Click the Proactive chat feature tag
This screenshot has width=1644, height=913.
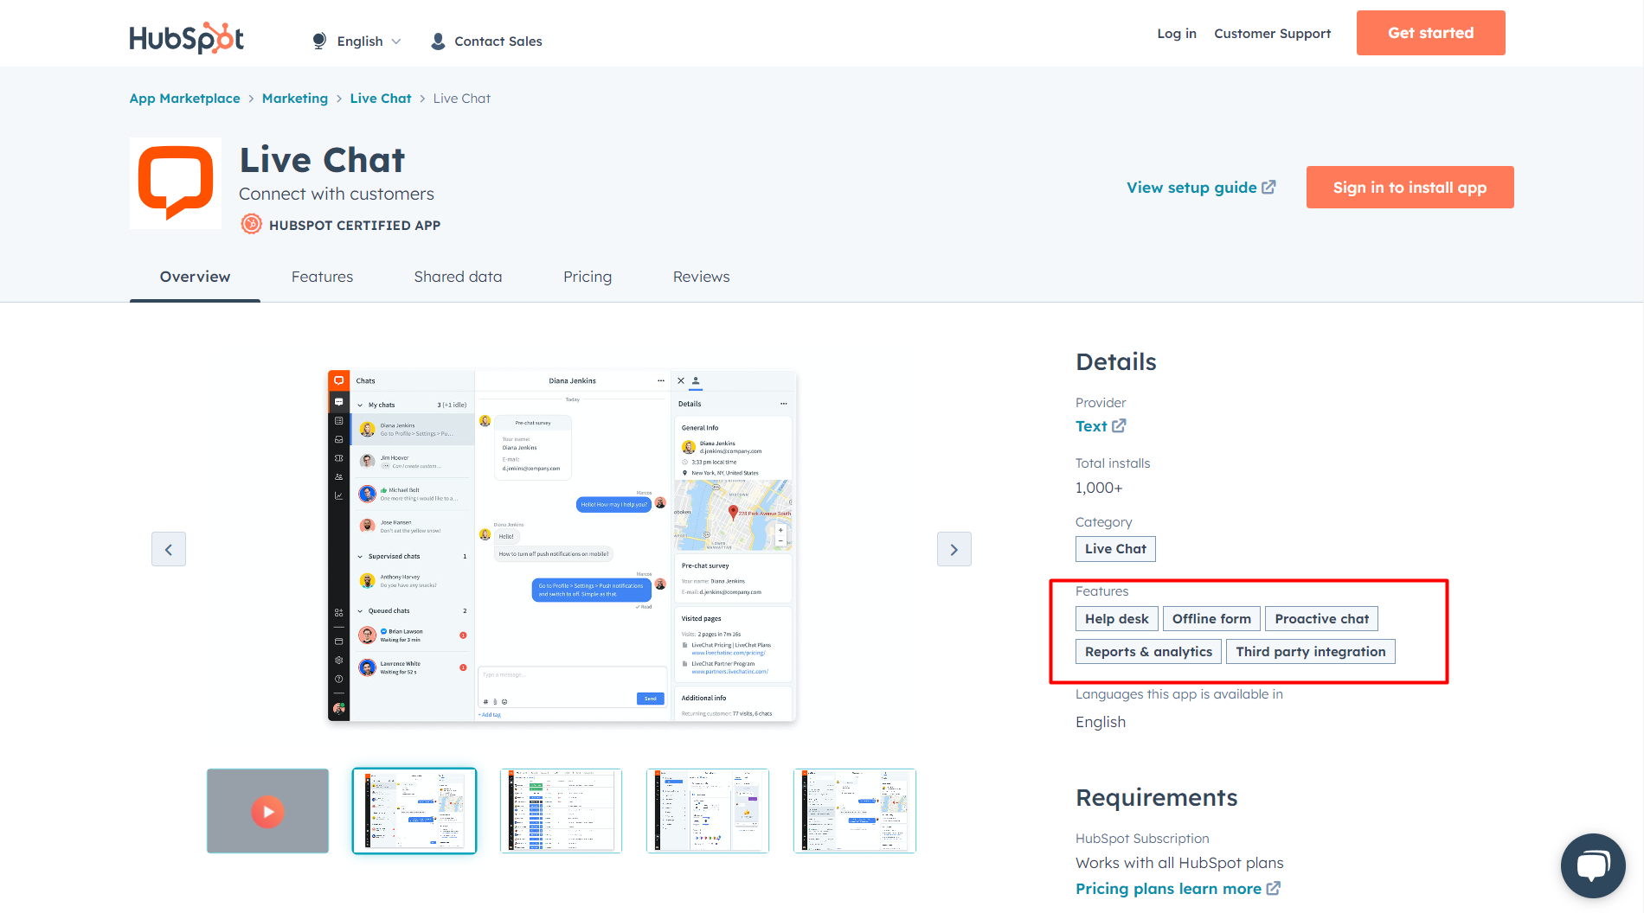[x=1321, y=619]
